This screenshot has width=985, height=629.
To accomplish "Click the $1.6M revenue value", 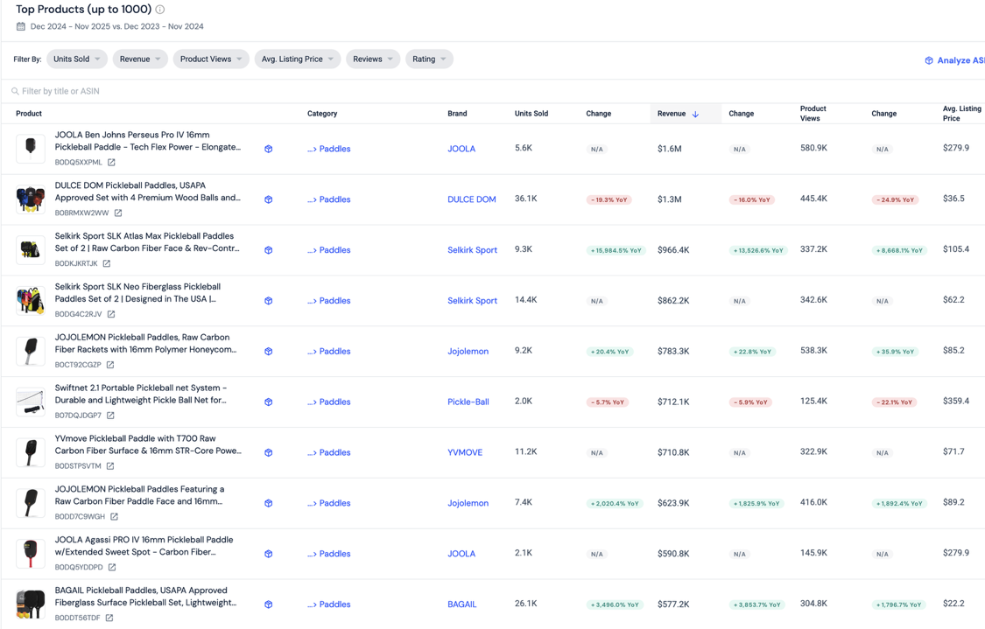I will point(670,149).
